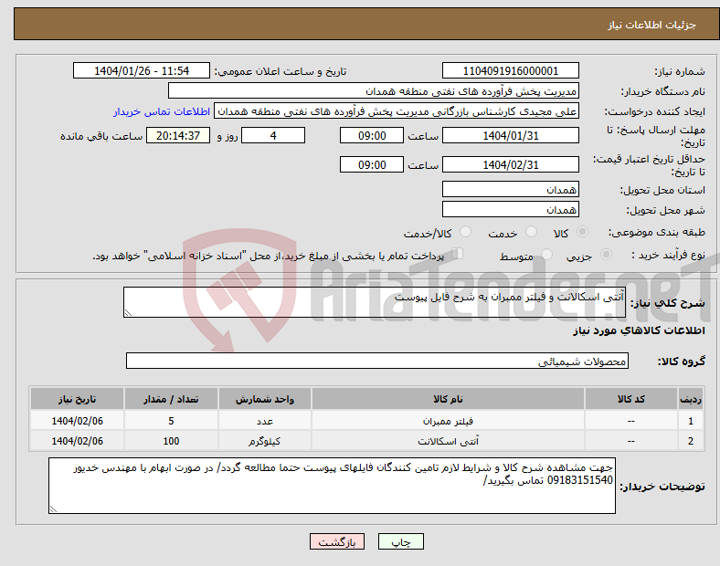Click the date cell in آنتی اسکالانت row
Image resolution: width=720 pixels, height=566 pixels.
point(77,441)
